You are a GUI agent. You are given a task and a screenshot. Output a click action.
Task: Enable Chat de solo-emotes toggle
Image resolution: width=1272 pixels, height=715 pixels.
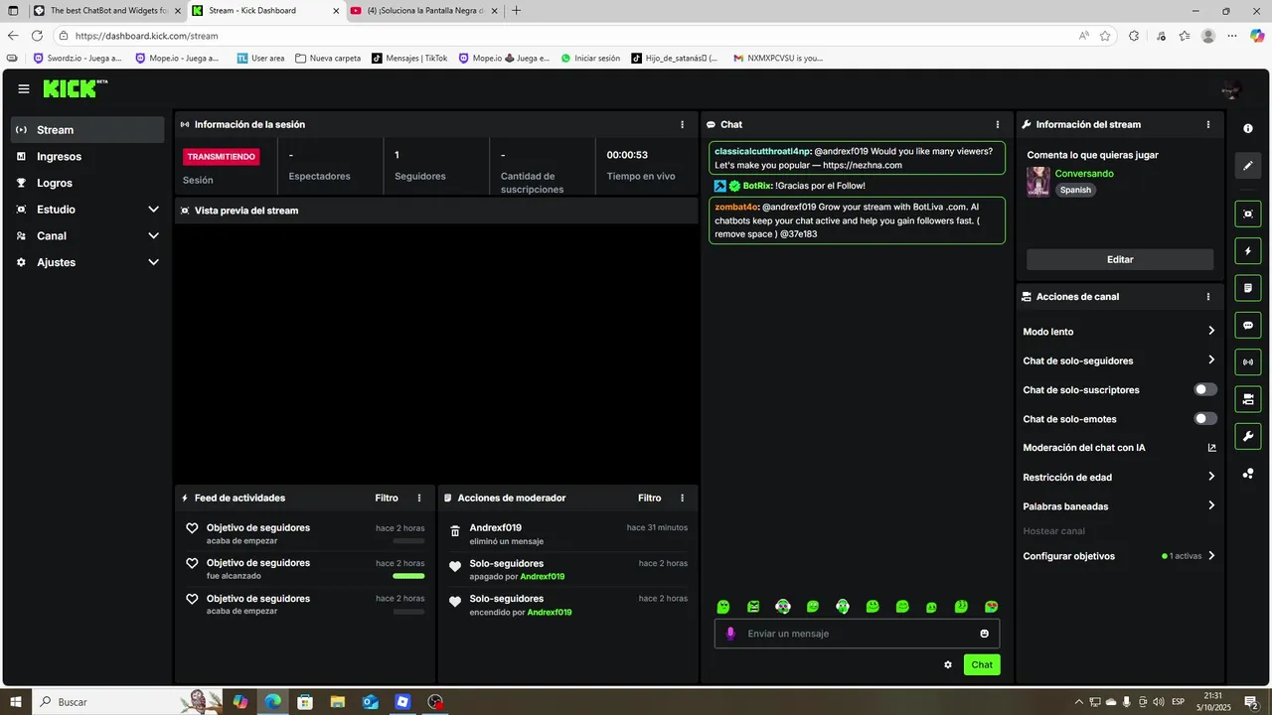tap(1205, 419)
